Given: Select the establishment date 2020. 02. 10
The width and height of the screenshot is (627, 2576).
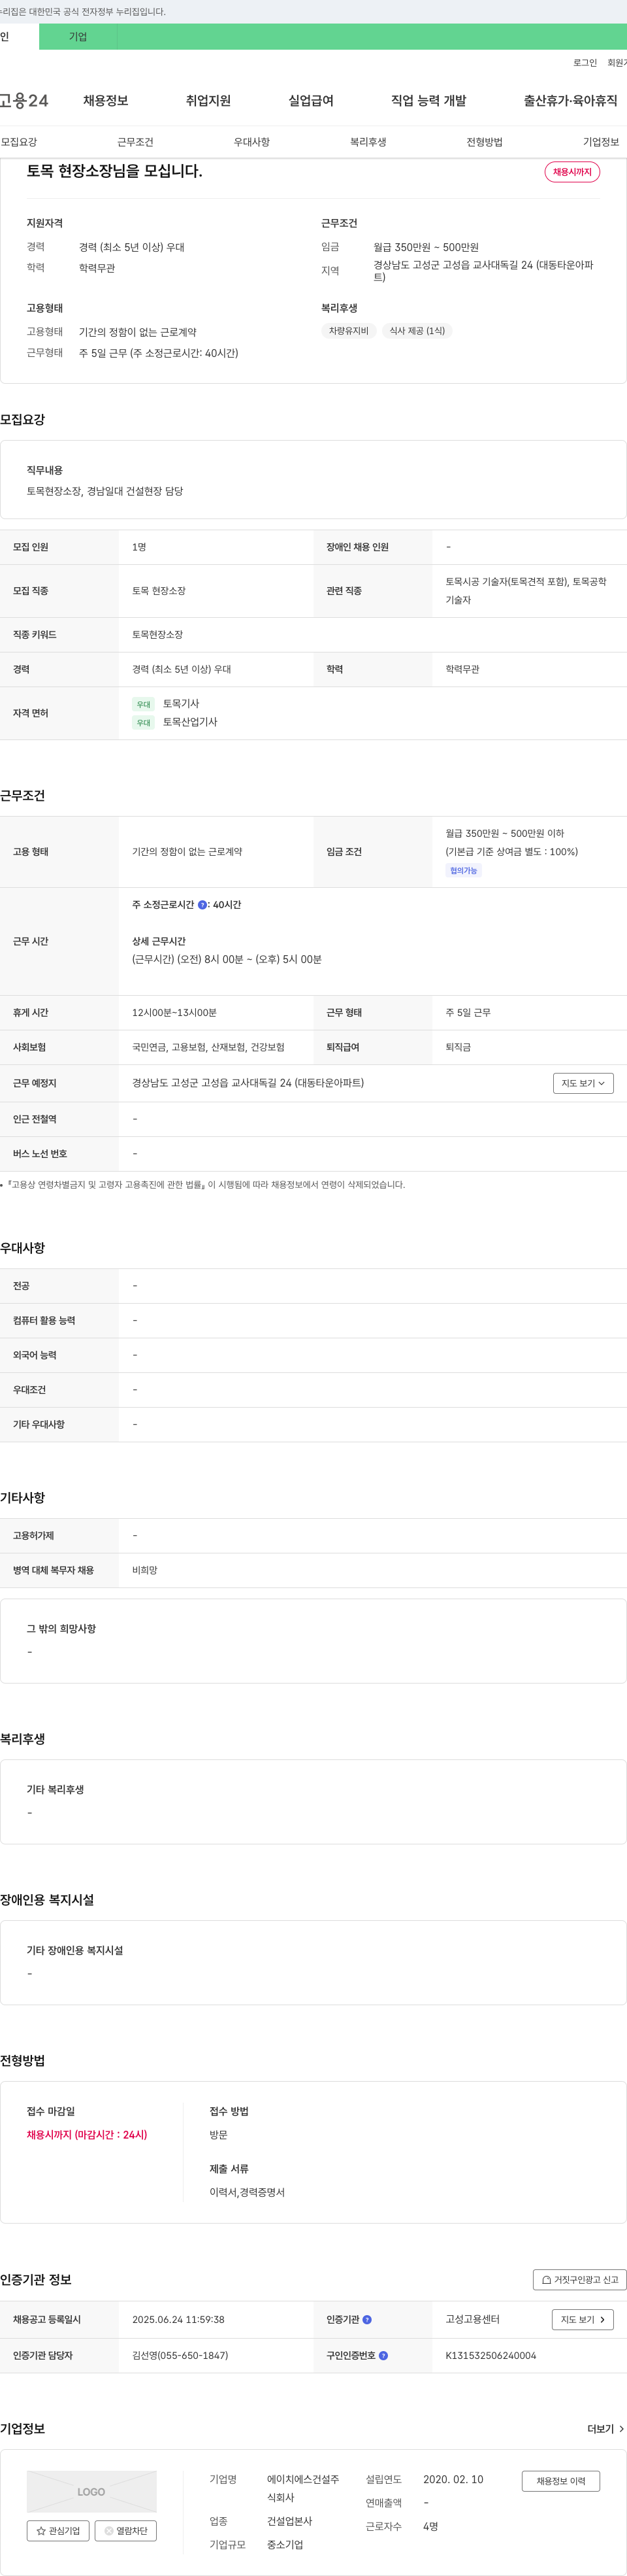Looking at the screenshot, I should tap(453, 2479).
